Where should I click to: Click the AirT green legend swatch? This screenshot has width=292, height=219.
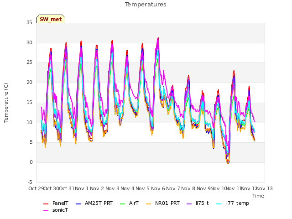(x=123, y=204)
